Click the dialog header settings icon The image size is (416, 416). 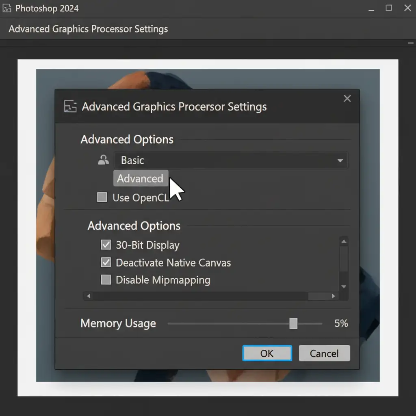70,107
